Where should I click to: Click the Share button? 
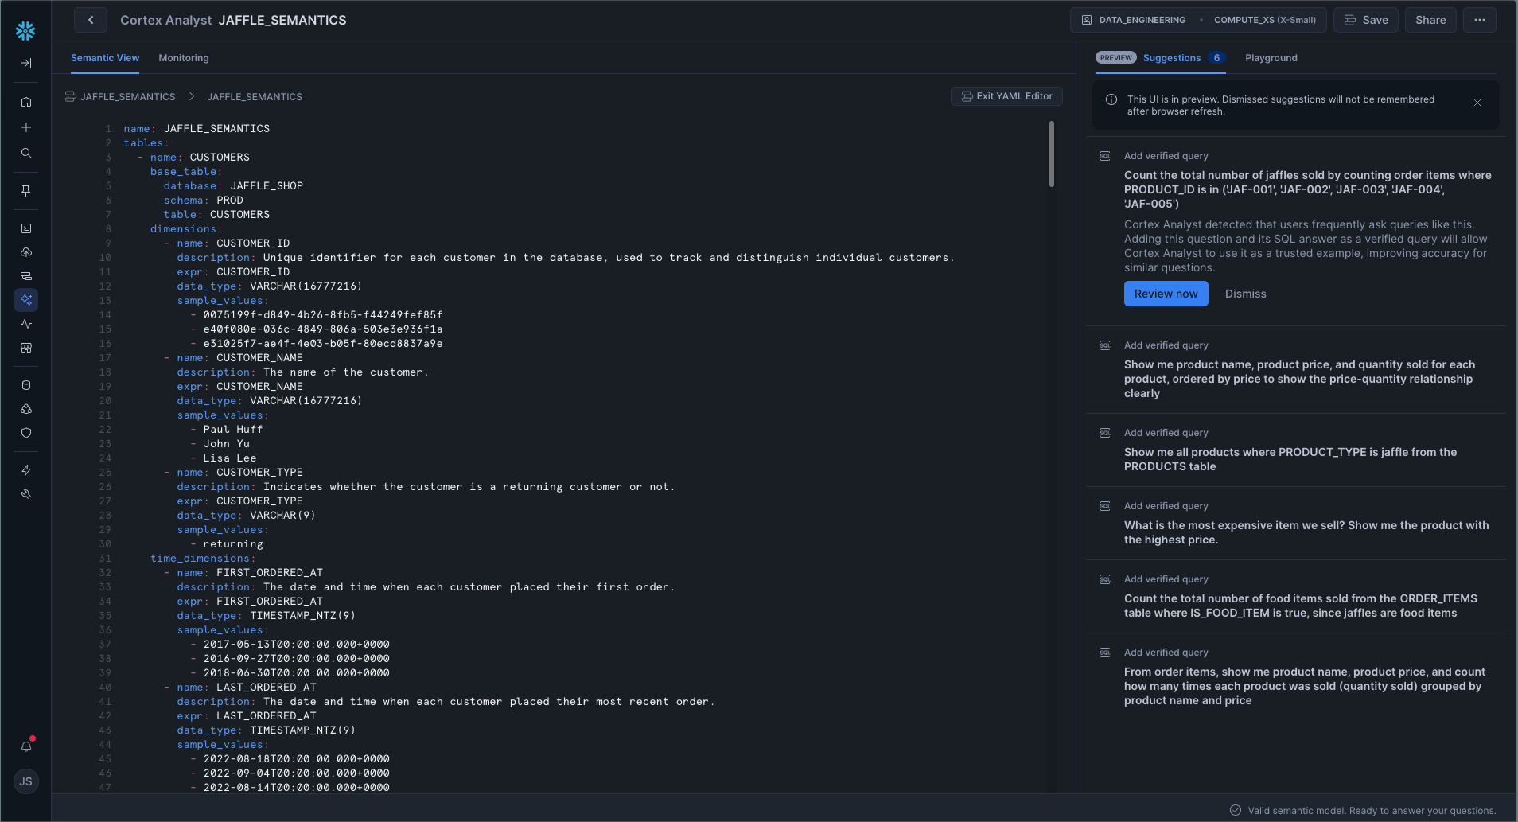(x=1430, y=20)
